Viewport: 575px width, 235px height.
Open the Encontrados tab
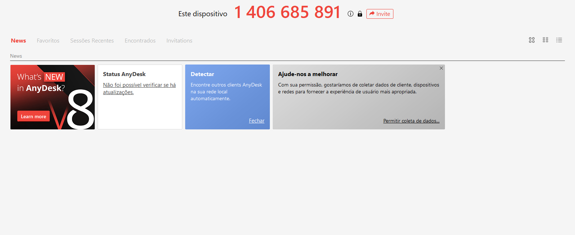140,41
